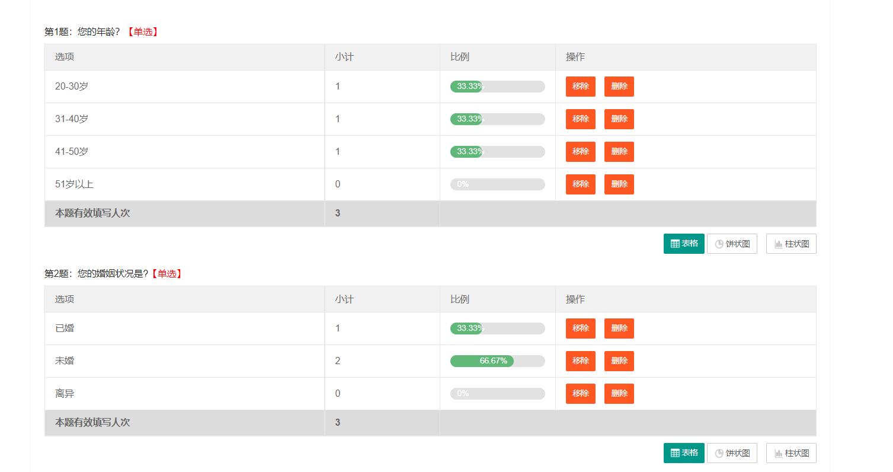Viewport: 893px width, 472px height.
Task: Switch question 1 to pie chart view
Action: point(732,244)
